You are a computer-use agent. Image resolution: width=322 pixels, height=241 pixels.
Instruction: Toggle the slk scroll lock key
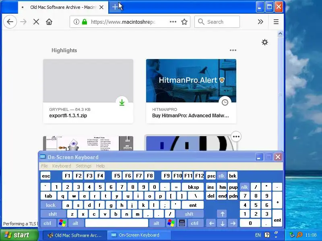click(x=221, y=176)
